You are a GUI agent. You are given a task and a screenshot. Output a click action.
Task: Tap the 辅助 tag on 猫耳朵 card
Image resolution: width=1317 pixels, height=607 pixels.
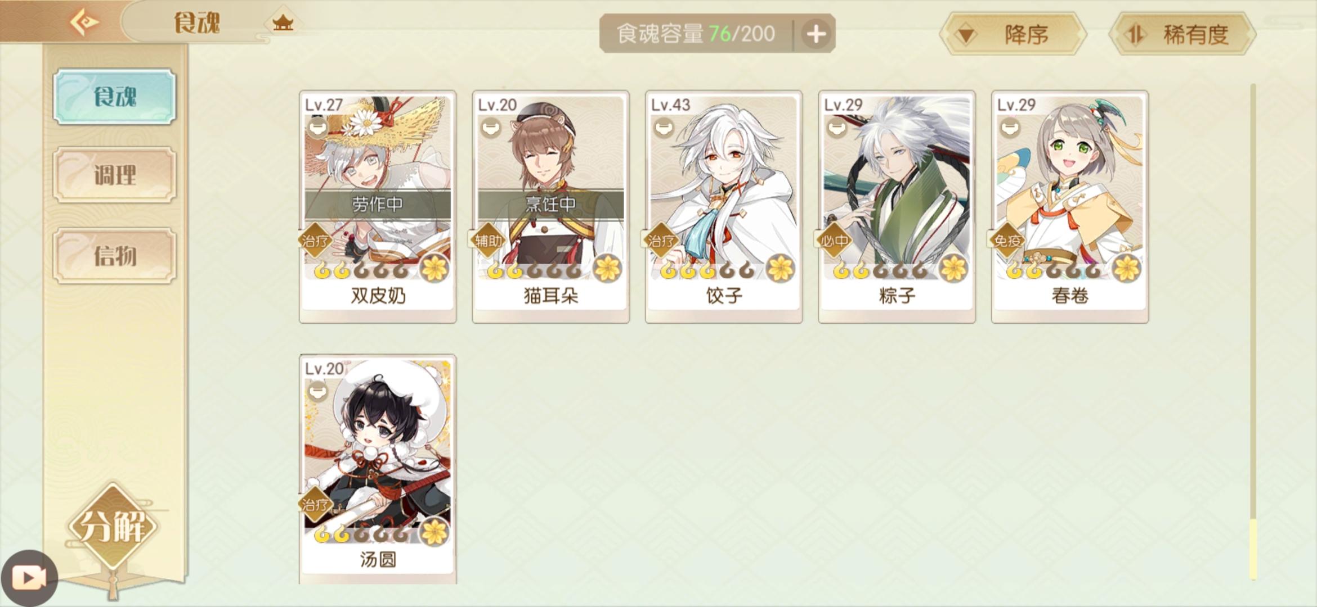point(488,241)
